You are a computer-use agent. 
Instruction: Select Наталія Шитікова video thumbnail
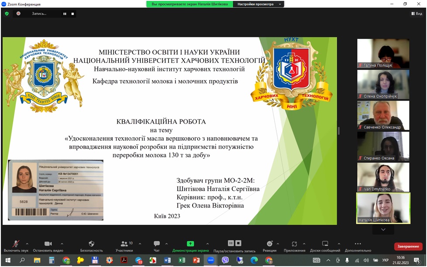[383, 208]
